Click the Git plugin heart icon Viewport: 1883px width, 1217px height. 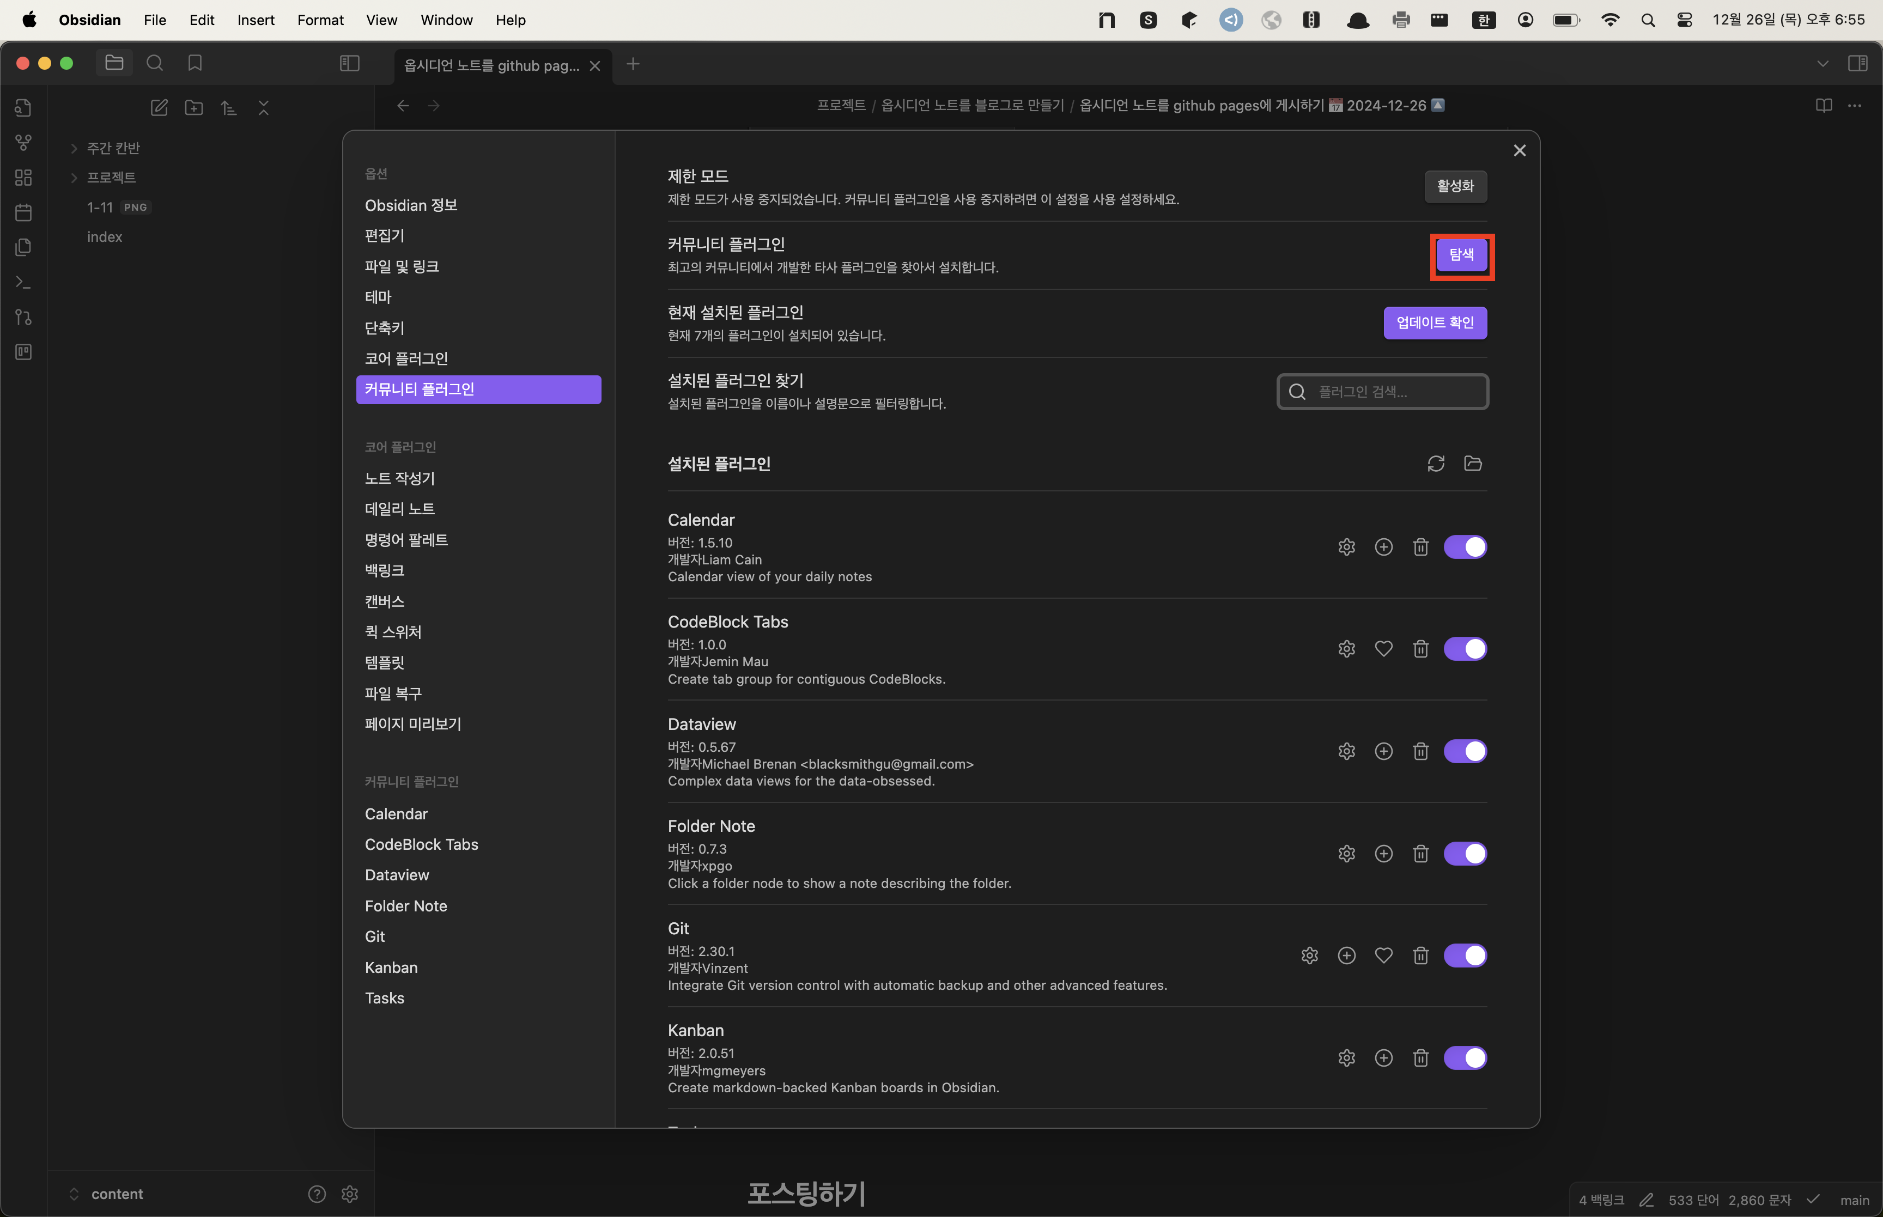[1383, 956]
